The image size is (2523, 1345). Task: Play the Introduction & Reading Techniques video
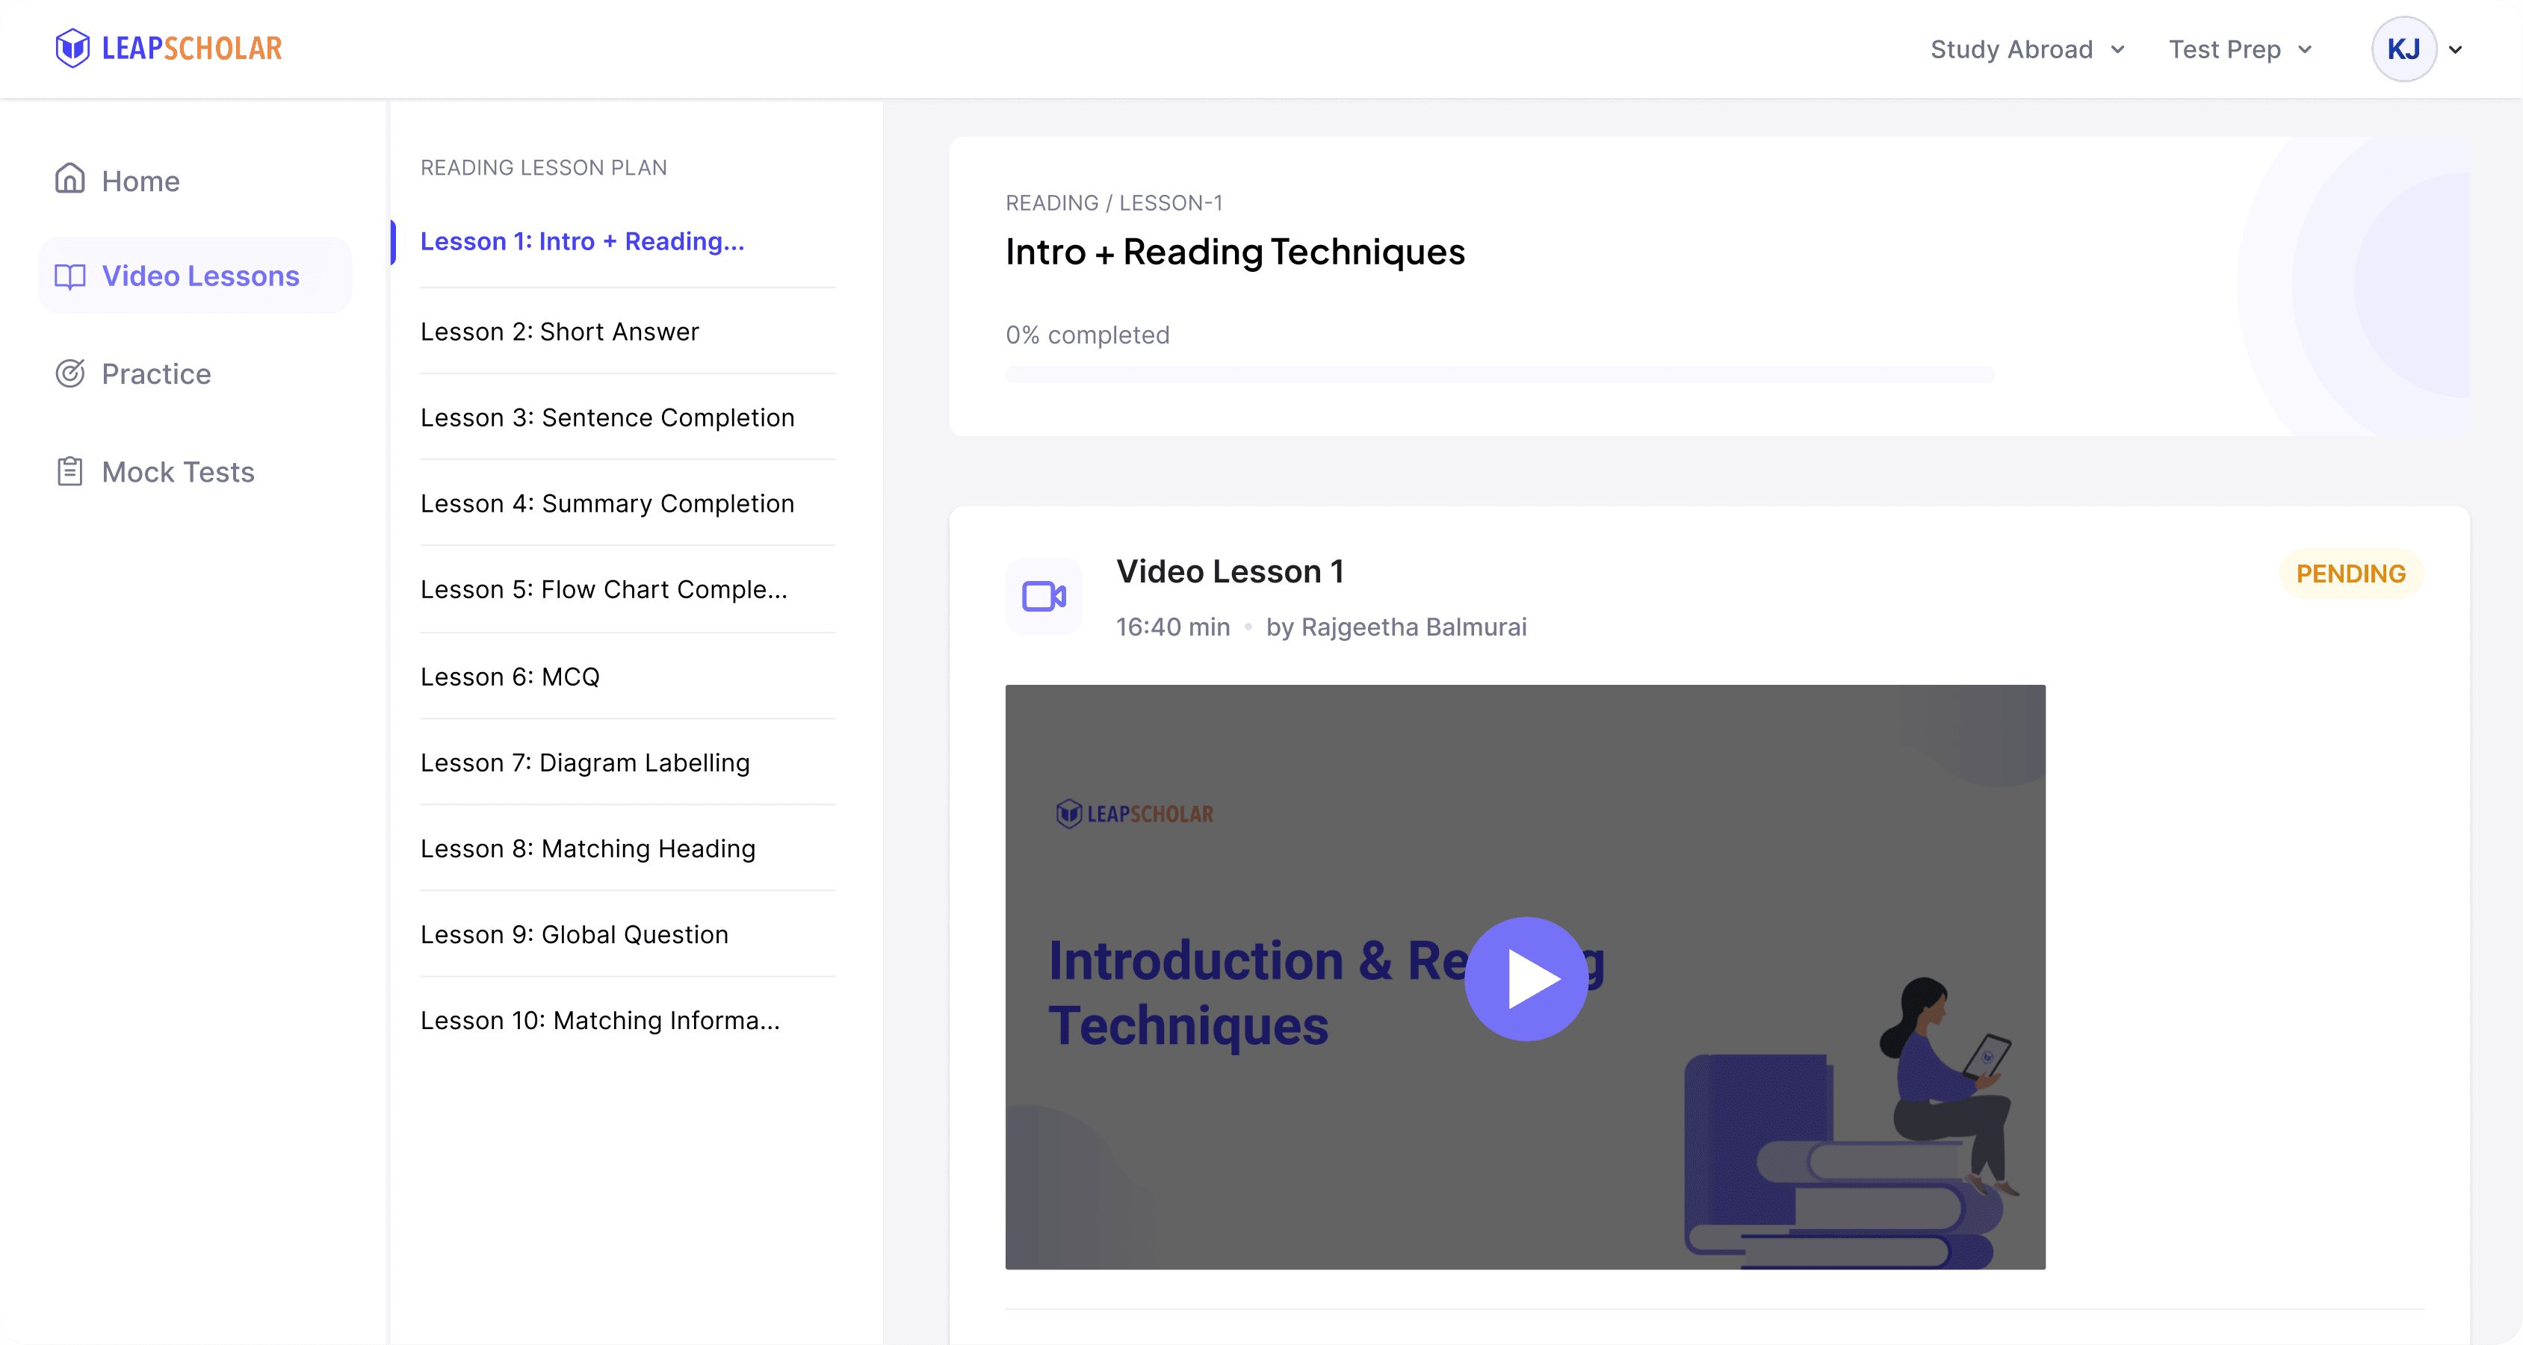[x=1526, y=979]
